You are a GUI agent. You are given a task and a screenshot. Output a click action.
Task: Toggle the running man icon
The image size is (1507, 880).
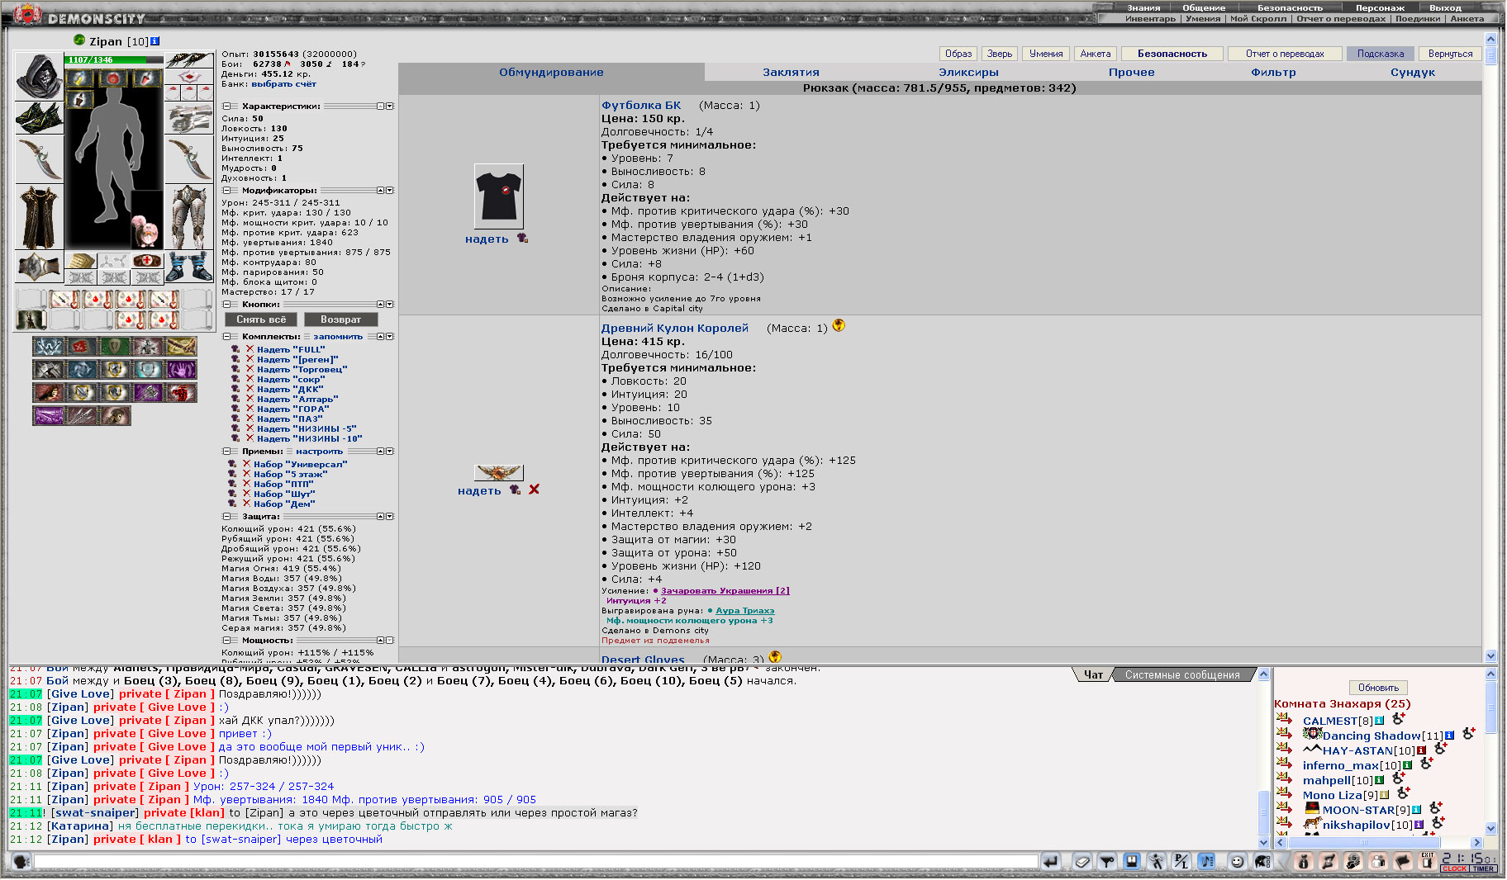coord(1157,862)
